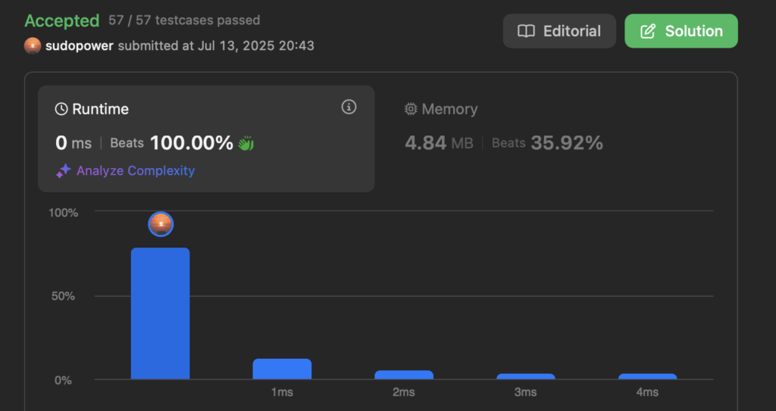Image resolution: width=776 pixels, height=411 pixels.
Task: Click the Accepted status text
Action: [x=62, y=20]
